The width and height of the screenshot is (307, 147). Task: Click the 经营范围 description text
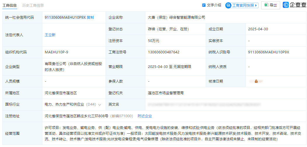pyautogui.click(x=173, y=134)
